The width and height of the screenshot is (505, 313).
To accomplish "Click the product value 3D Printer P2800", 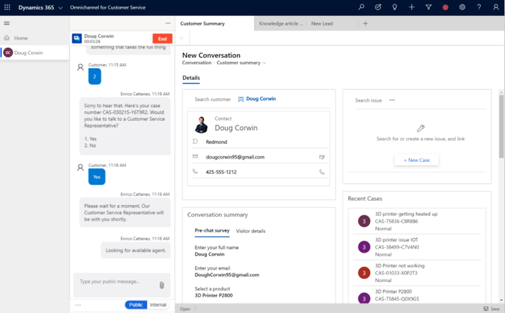I will [x=213, y=295].
